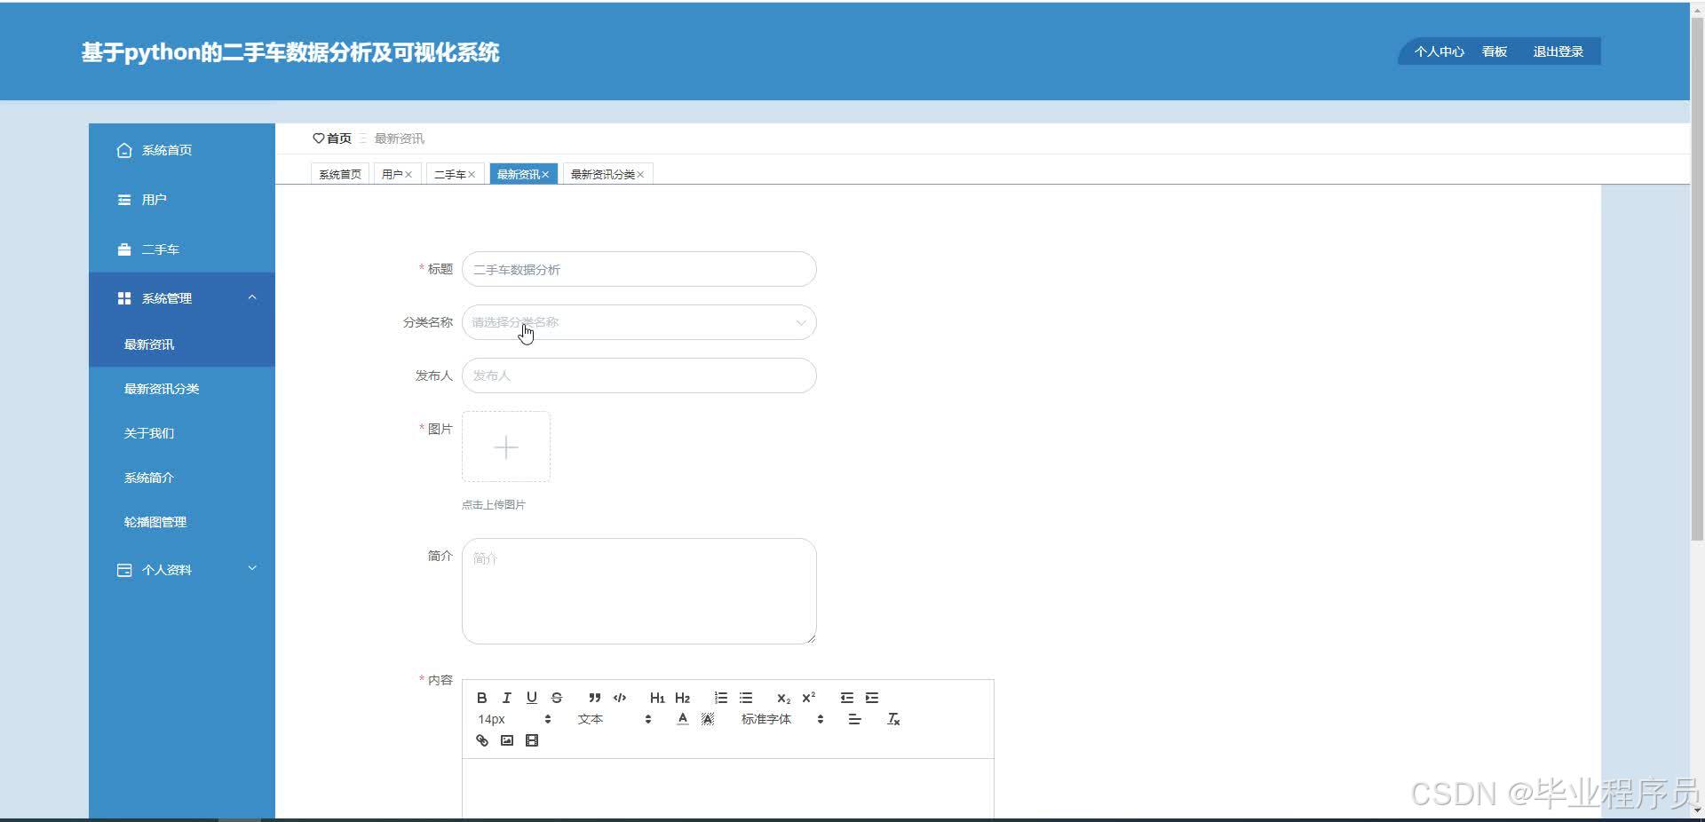The height and width of the screenshot is (822, 1705).
Task: Open the 分类名称 select dropdown
Action: [638, 322]
